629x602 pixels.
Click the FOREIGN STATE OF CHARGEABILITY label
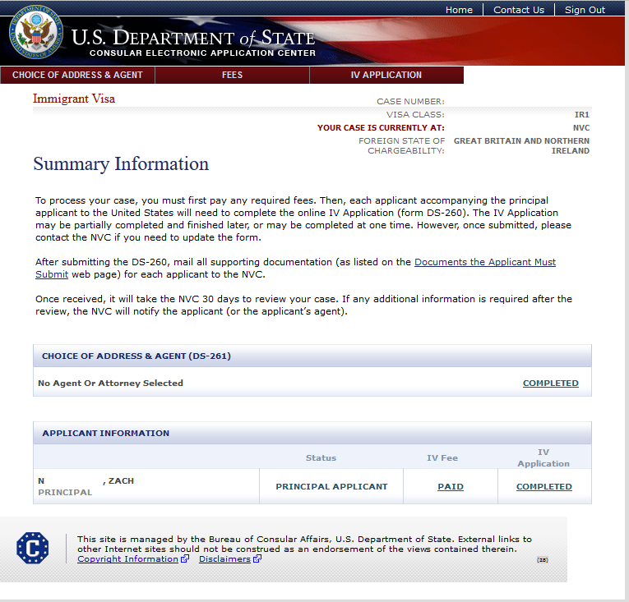(x=401, y=146)
